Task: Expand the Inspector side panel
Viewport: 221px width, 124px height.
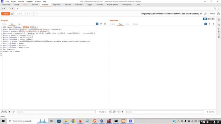Action: (x=219, y=33)
